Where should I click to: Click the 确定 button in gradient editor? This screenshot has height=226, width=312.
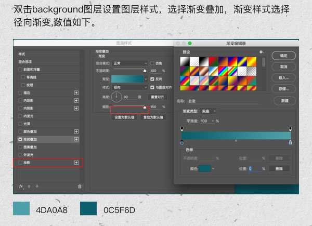tap(284, 55)
